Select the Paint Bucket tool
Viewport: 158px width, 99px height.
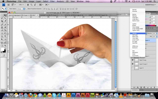(x=5, y=30)
